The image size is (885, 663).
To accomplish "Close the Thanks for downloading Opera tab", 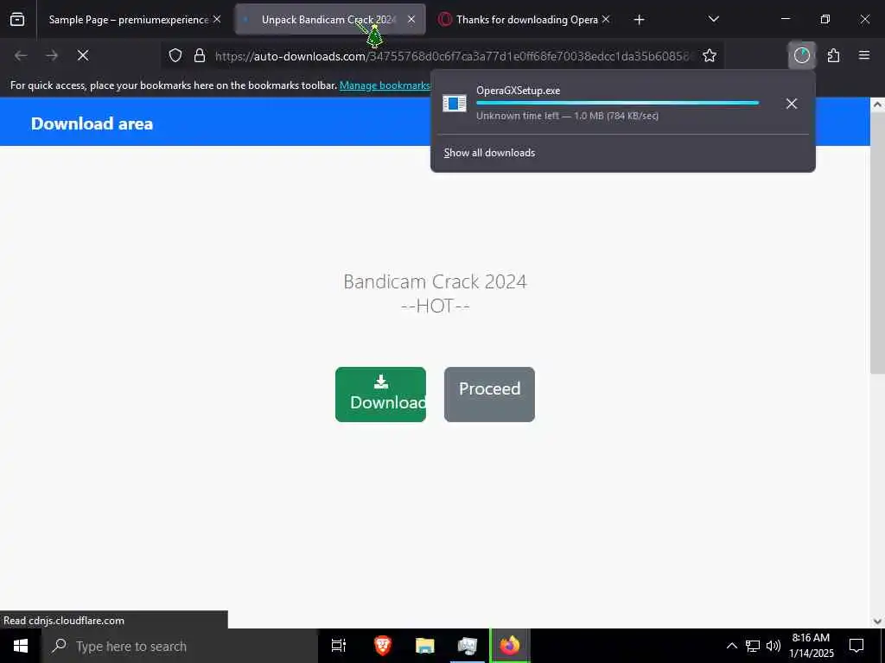I will point(606,19).
